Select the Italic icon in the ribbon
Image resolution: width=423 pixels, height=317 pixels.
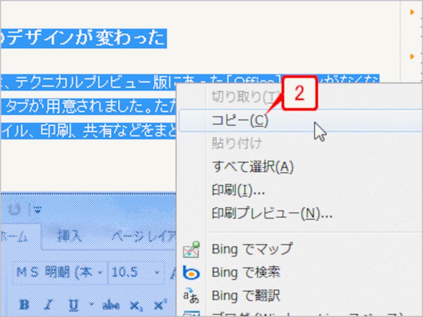47,305
